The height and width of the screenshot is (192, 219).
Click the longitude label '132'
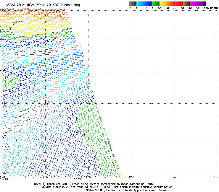(174, 177)
